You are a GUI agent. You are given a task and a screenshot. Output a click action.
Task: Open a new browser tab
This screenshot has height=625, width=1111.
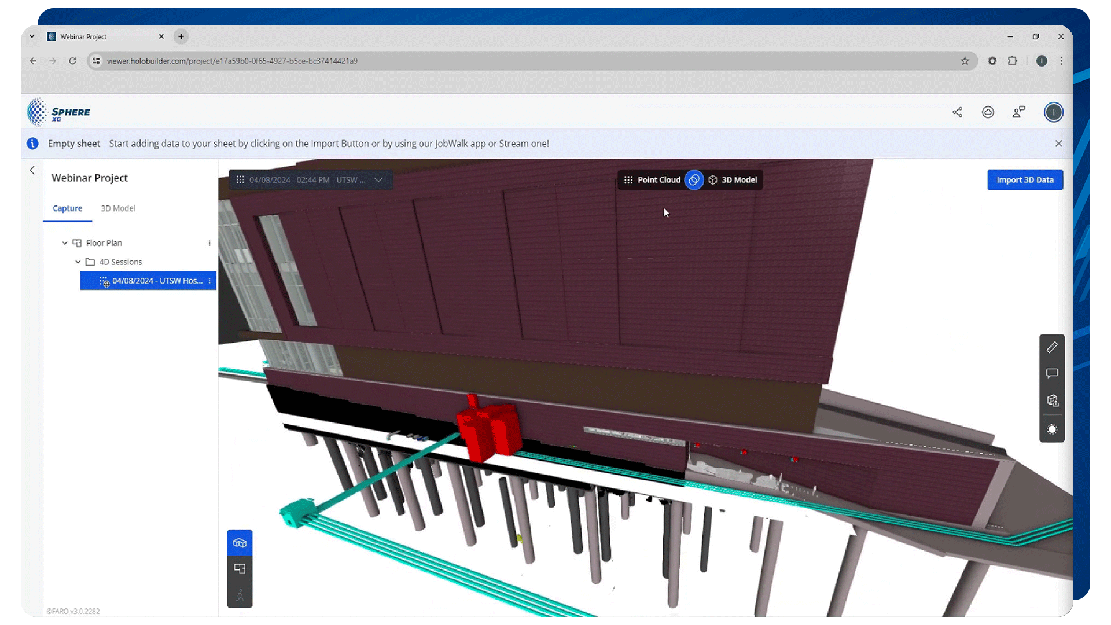pos(181,36)
